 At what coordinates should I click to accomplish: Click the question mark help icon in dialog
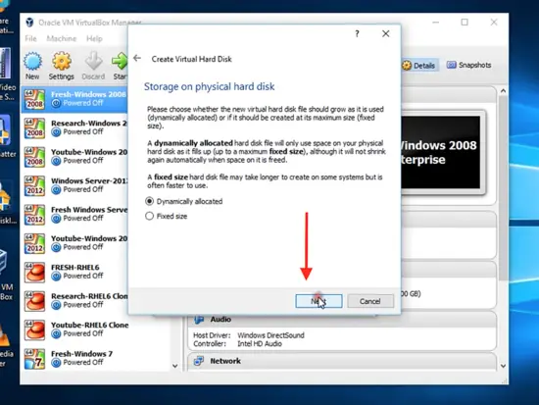357,33
